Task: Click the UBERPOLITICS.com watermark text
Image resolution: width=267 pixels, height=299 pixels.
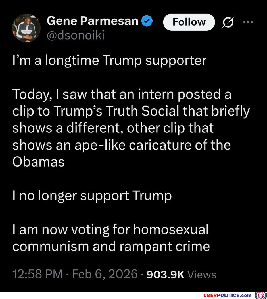Action: (227, 295)
